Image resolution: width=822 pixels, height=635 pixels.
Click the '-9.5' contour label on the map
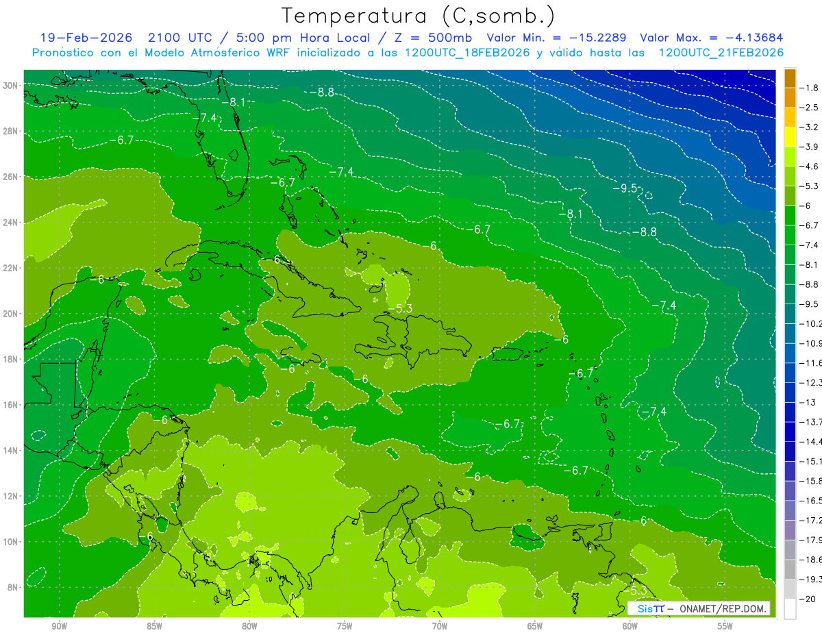coord(624,188)
